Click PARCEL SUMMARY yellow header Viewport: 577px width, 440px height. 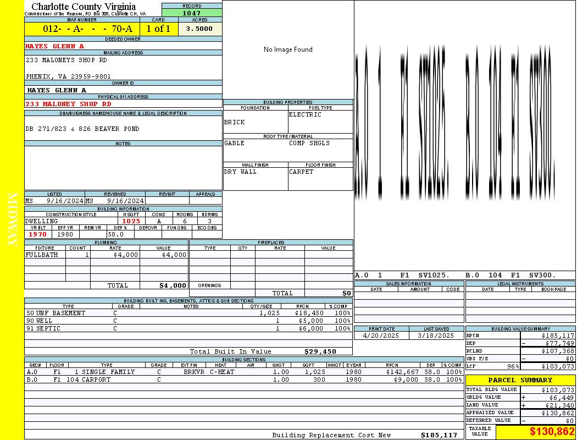tap(520, 380)
